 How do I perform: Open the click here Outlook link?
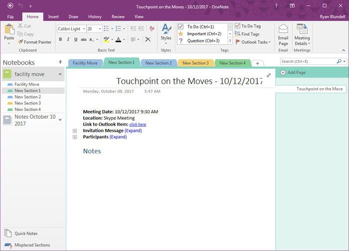coord(138,125)
